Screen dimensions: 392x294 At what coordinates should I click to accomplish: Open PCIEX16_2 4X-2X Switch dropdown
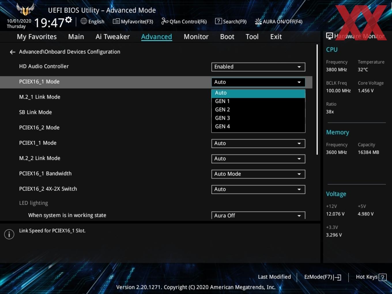tap(258, 189)
